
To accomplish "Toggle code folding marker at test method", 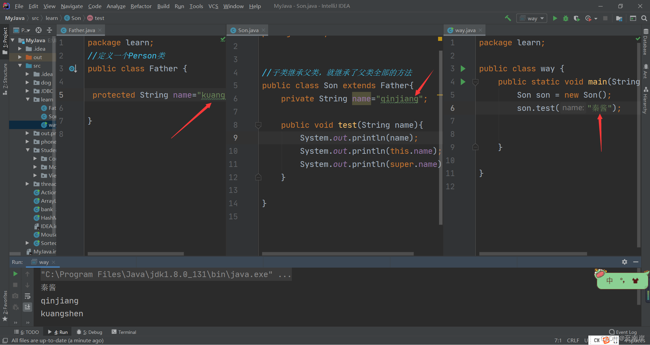I will coord(258,125).
